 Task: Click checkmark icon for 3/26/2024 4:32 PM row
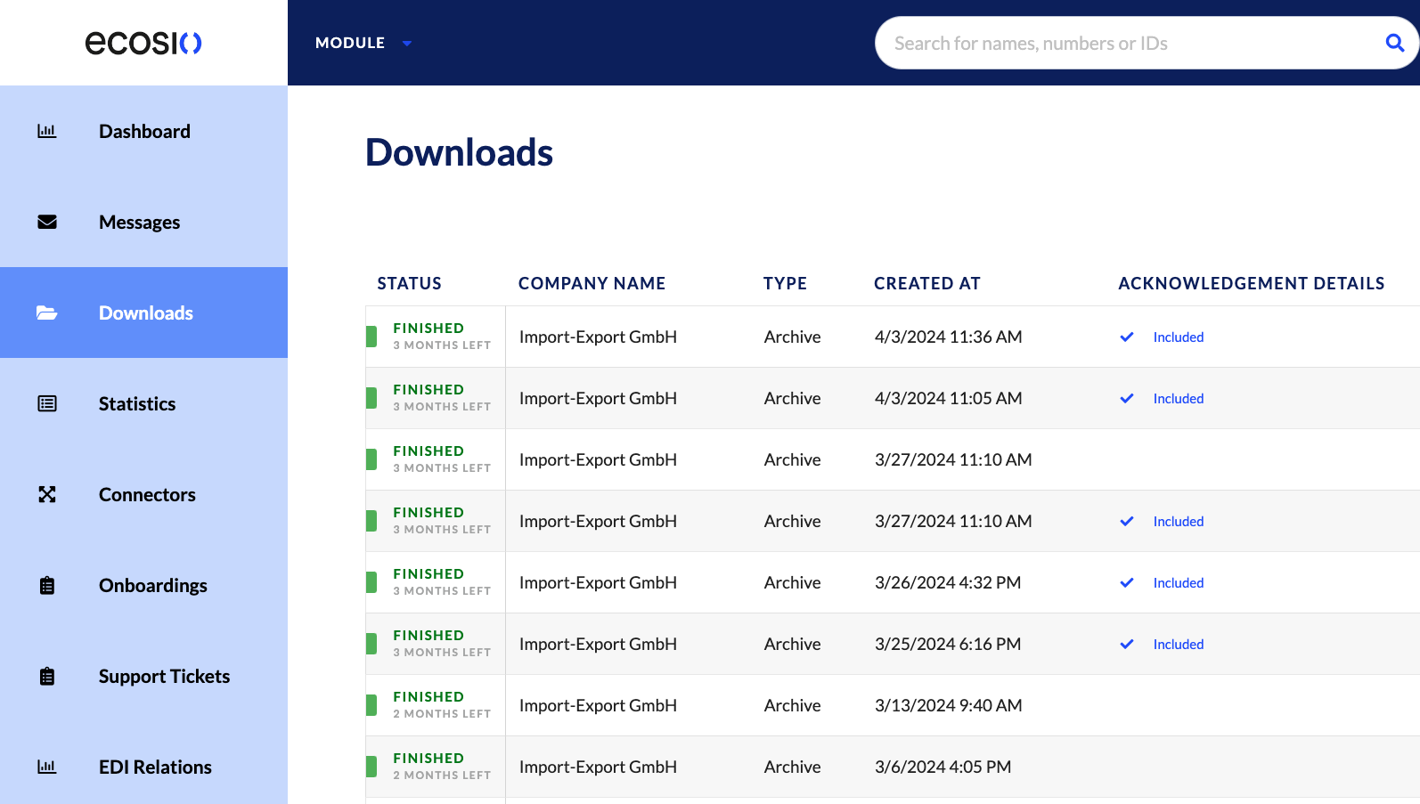[x=1127, y=582]
